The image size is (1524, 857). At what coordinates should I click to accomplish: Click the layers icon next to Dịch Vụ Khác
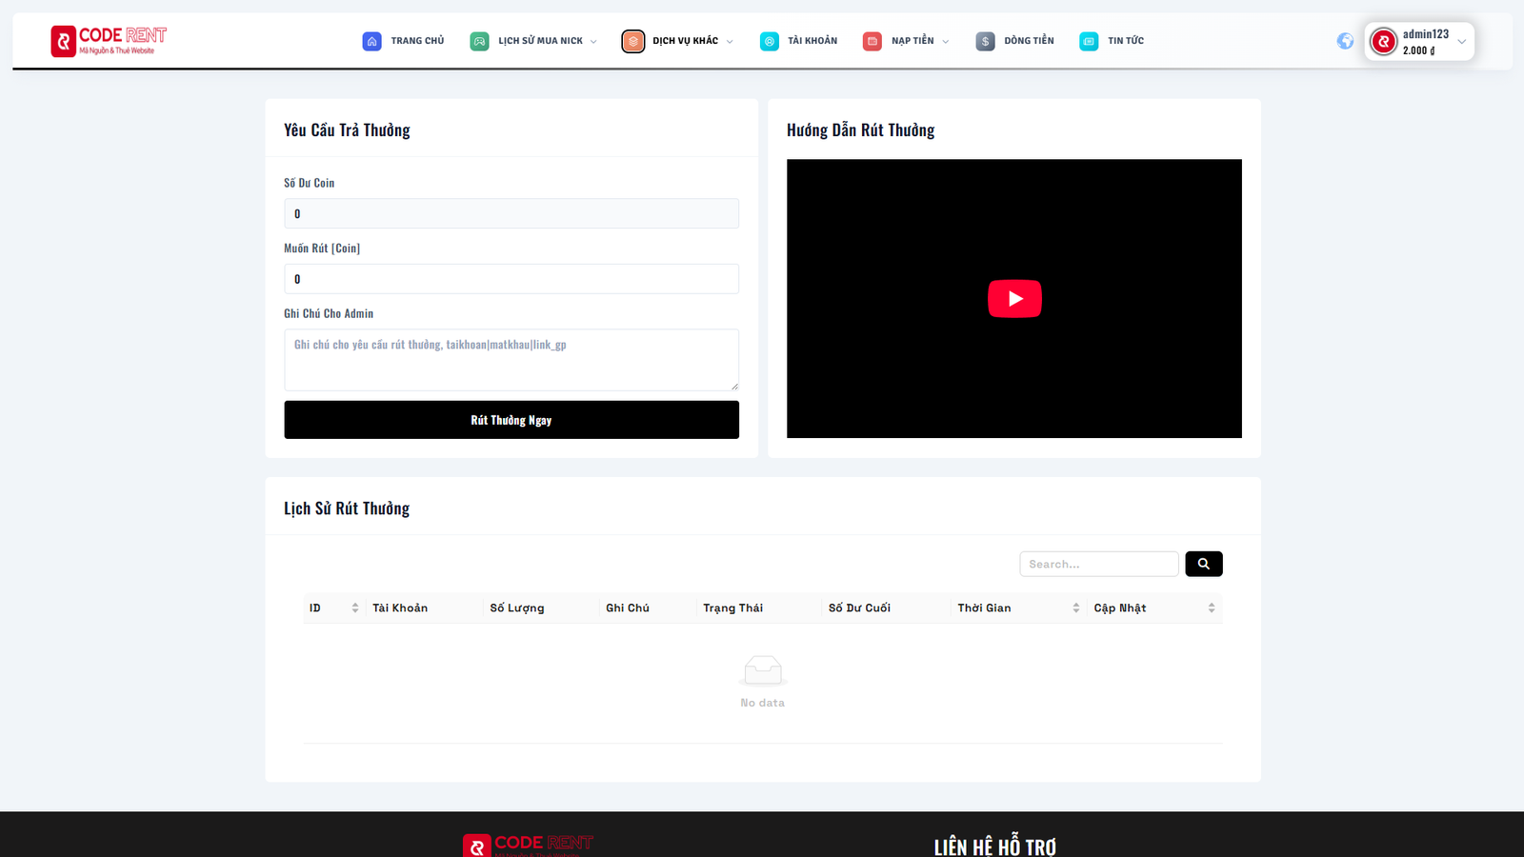632,41
